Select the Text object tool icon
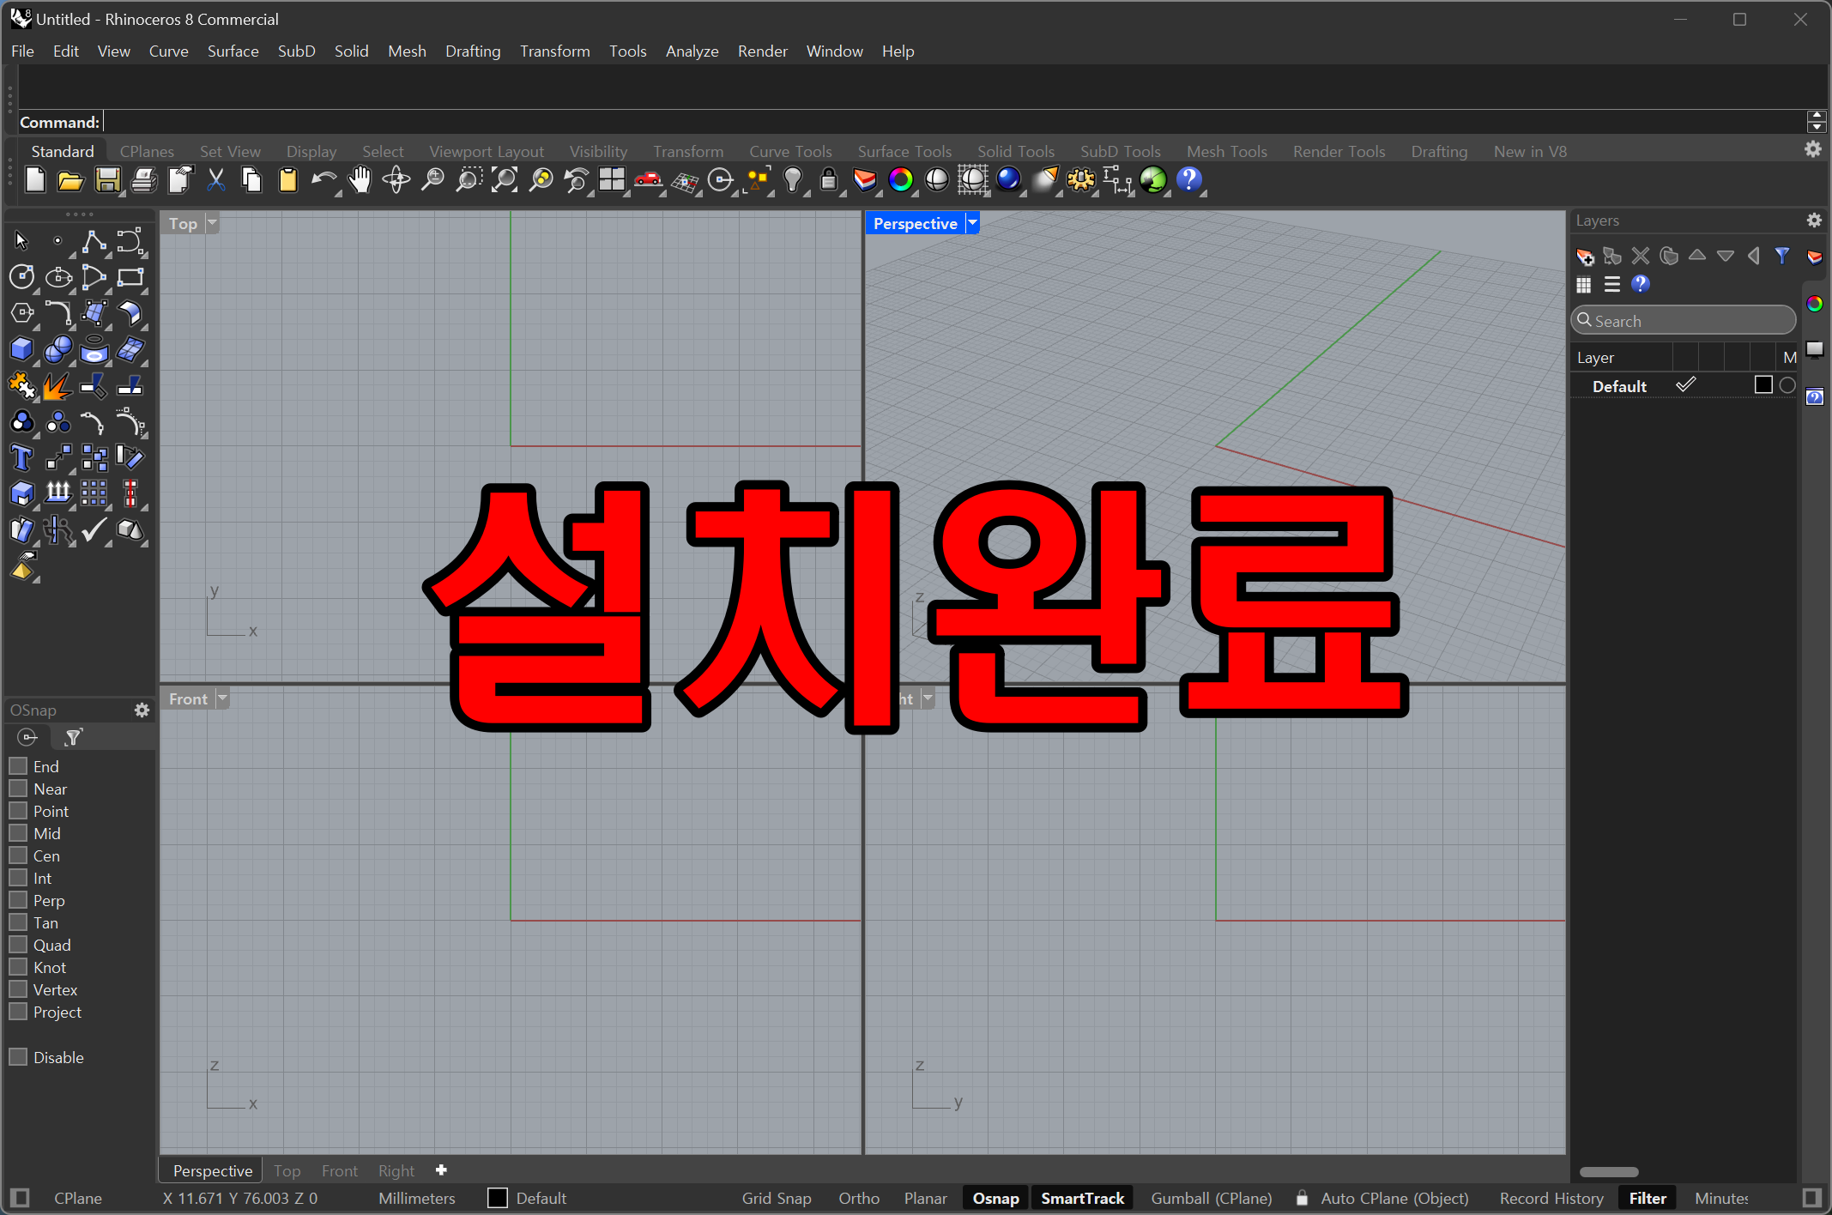Image resolution: width=1832 pixels, height=1215 pixels. [x=21, y=458]
